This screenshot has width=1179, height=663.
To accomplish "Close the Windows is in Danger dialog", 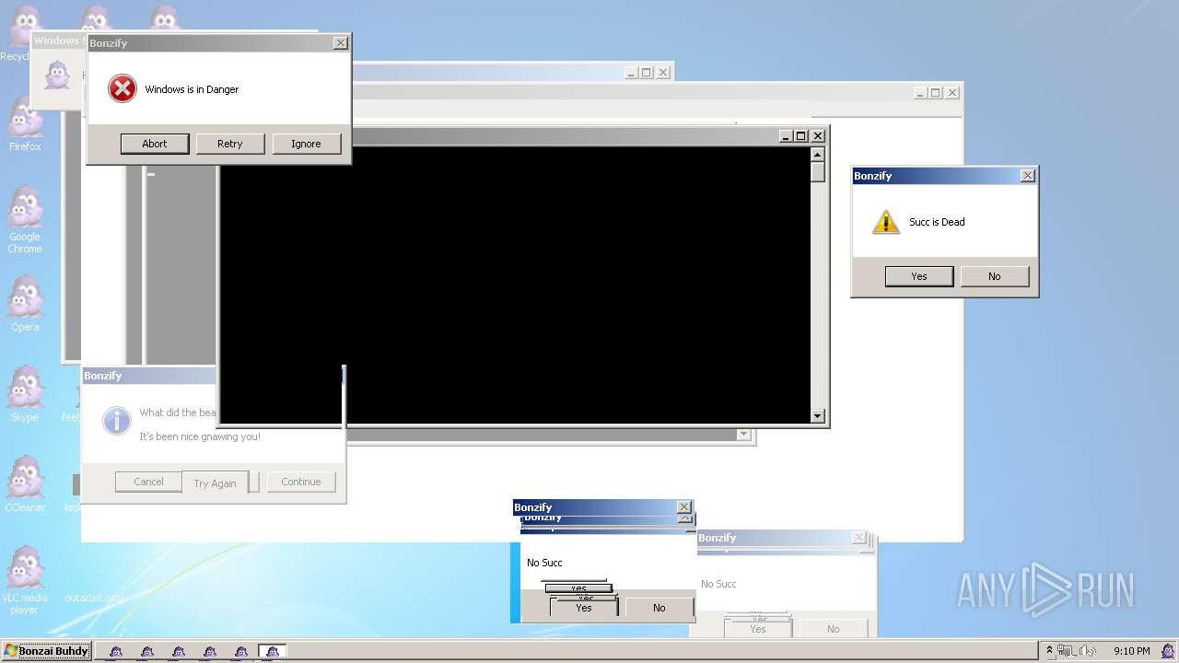I will 340,43.
